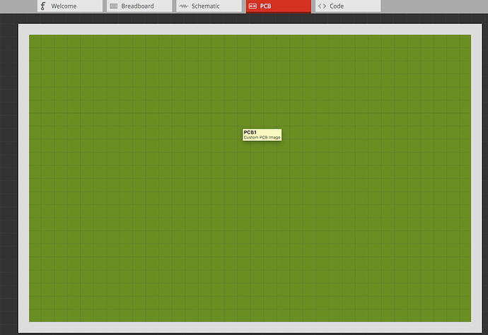This screenshot has height=335, width=488.
Task: Click the PCB trace icon on PCB tab
Action: point(252,6)
